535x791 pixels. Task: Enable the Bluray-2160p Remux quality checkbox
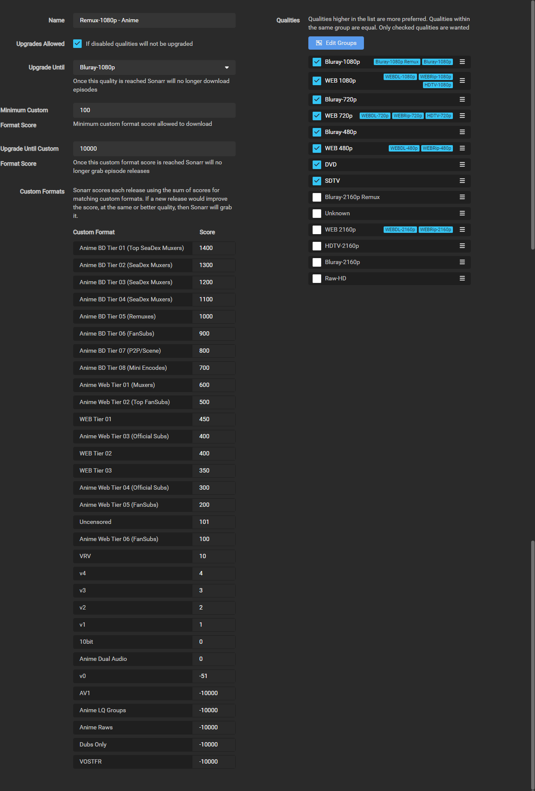pos(317,197)
